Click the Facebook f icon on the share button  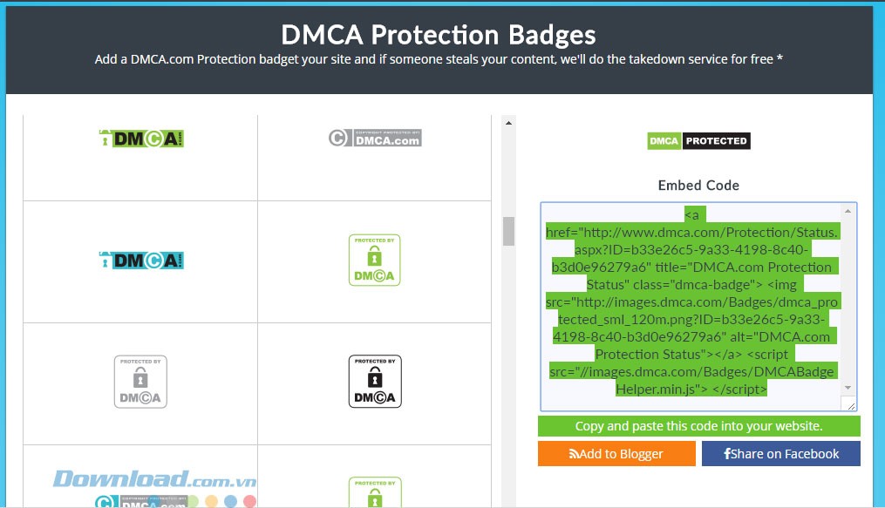click(728, 453)
